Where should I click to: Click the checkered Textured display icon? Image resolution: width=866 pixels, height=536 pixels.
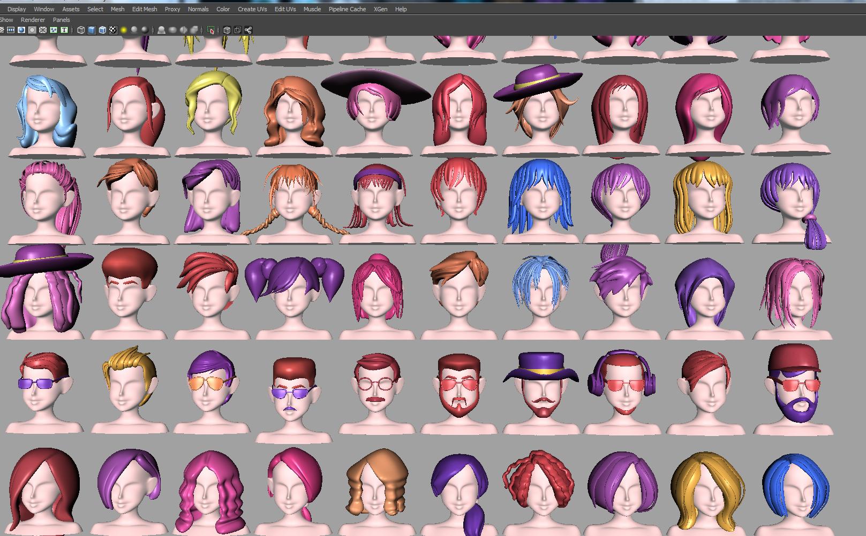tap(113, 30)
